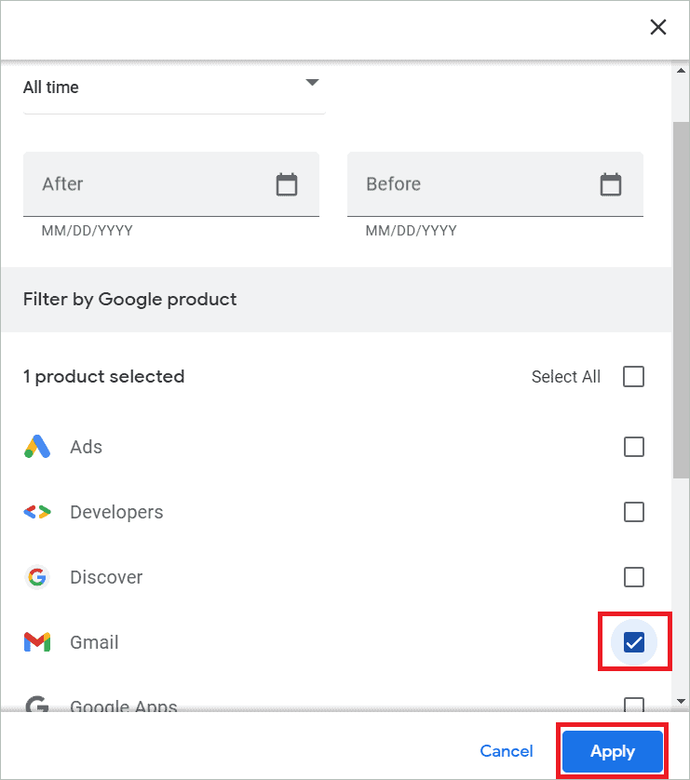Screen dimensions: 690x780
Task: Close the filter dialog with the X
Action: pyautogui.click(x=658, y=27)
